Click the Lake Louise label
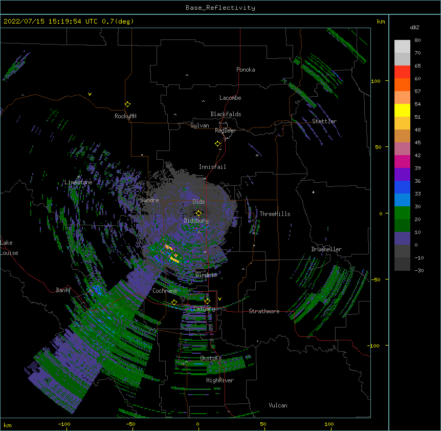This screenshot has width=441, height=431. point(9,248)
